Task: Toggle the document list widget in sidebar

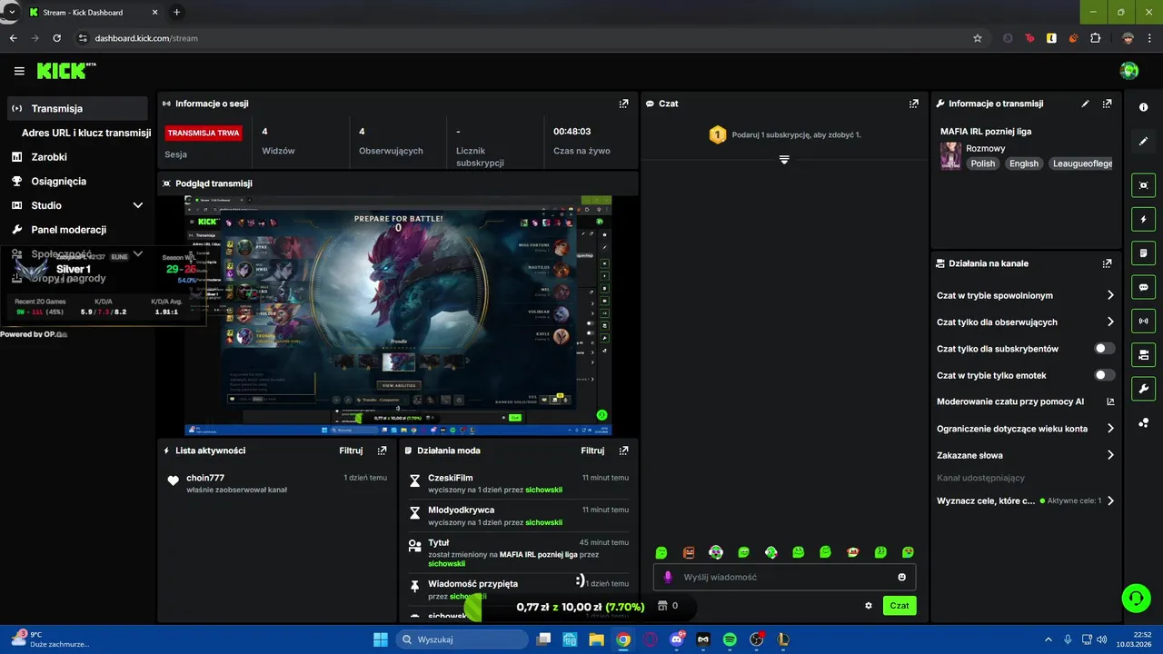Action: pos(1143,253)
